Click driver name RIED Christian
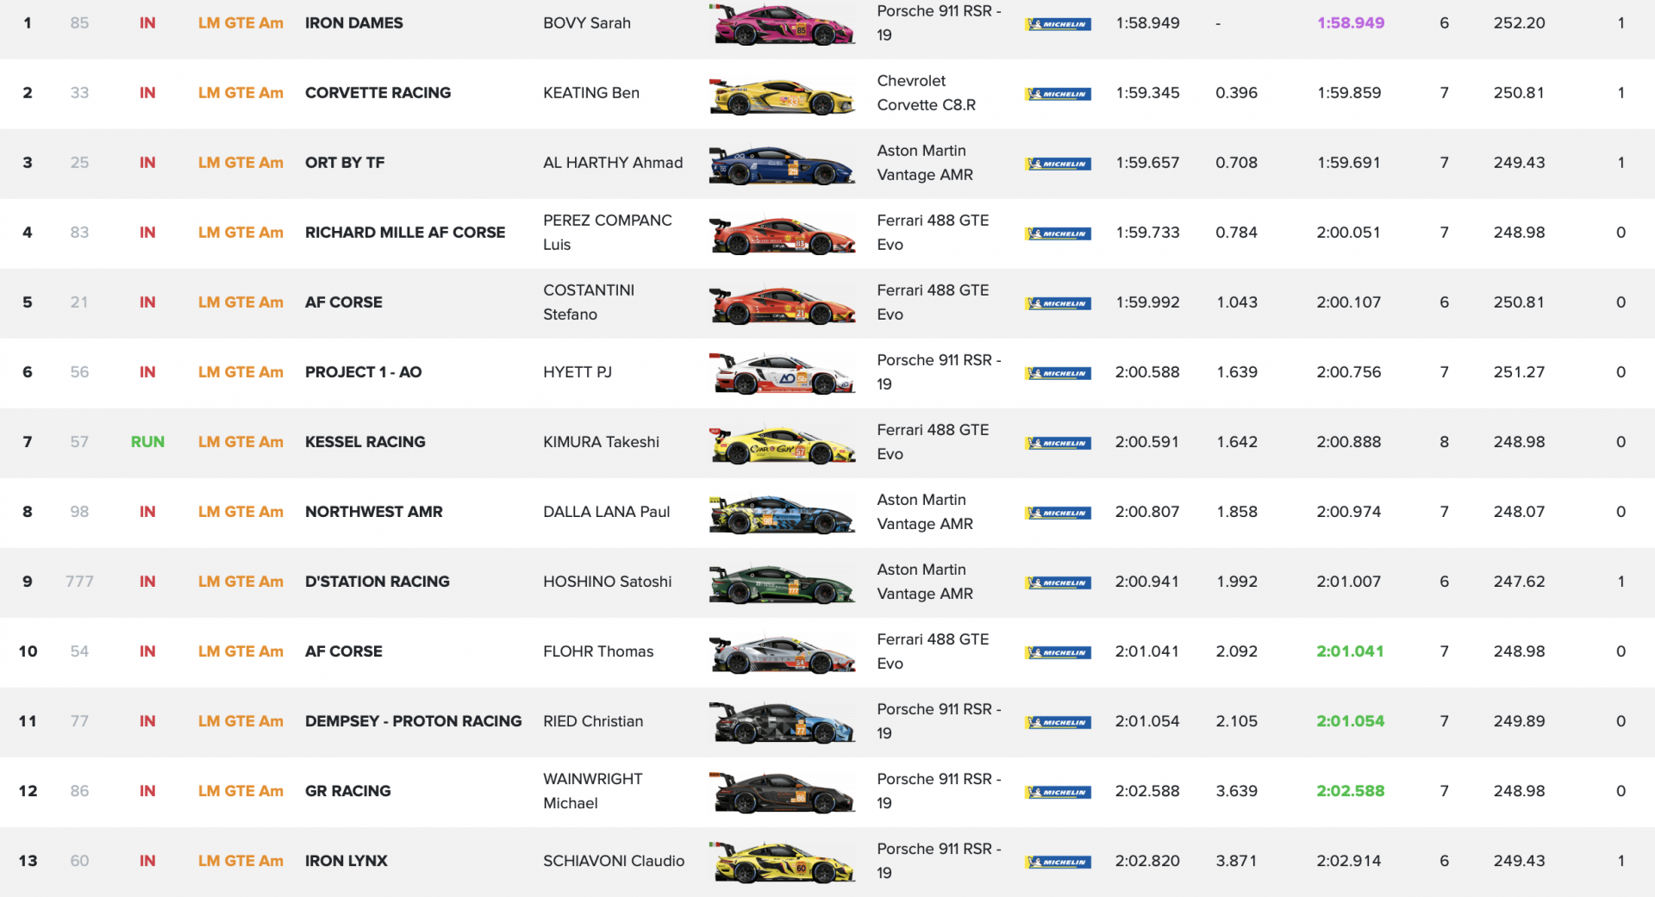The image size is (1655, 897). tap(593, 721)
